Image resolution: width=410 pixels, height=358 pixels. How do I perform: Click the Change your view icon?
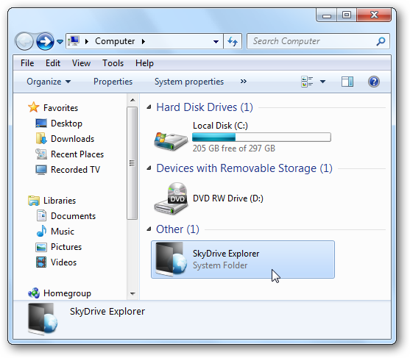click(x=307, y=82)
